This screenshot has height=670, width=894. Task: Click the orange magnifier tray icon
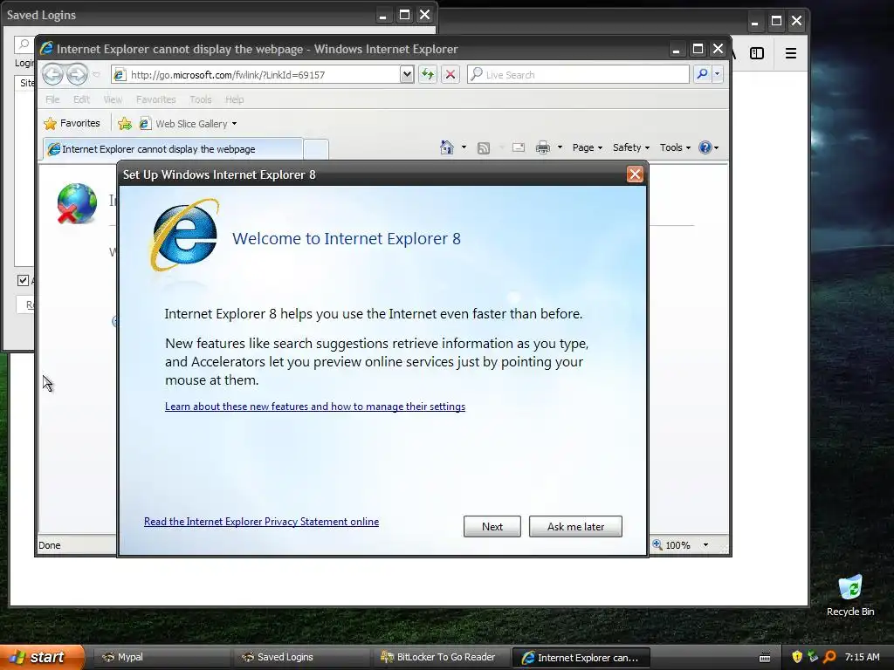tap(830, 657)
